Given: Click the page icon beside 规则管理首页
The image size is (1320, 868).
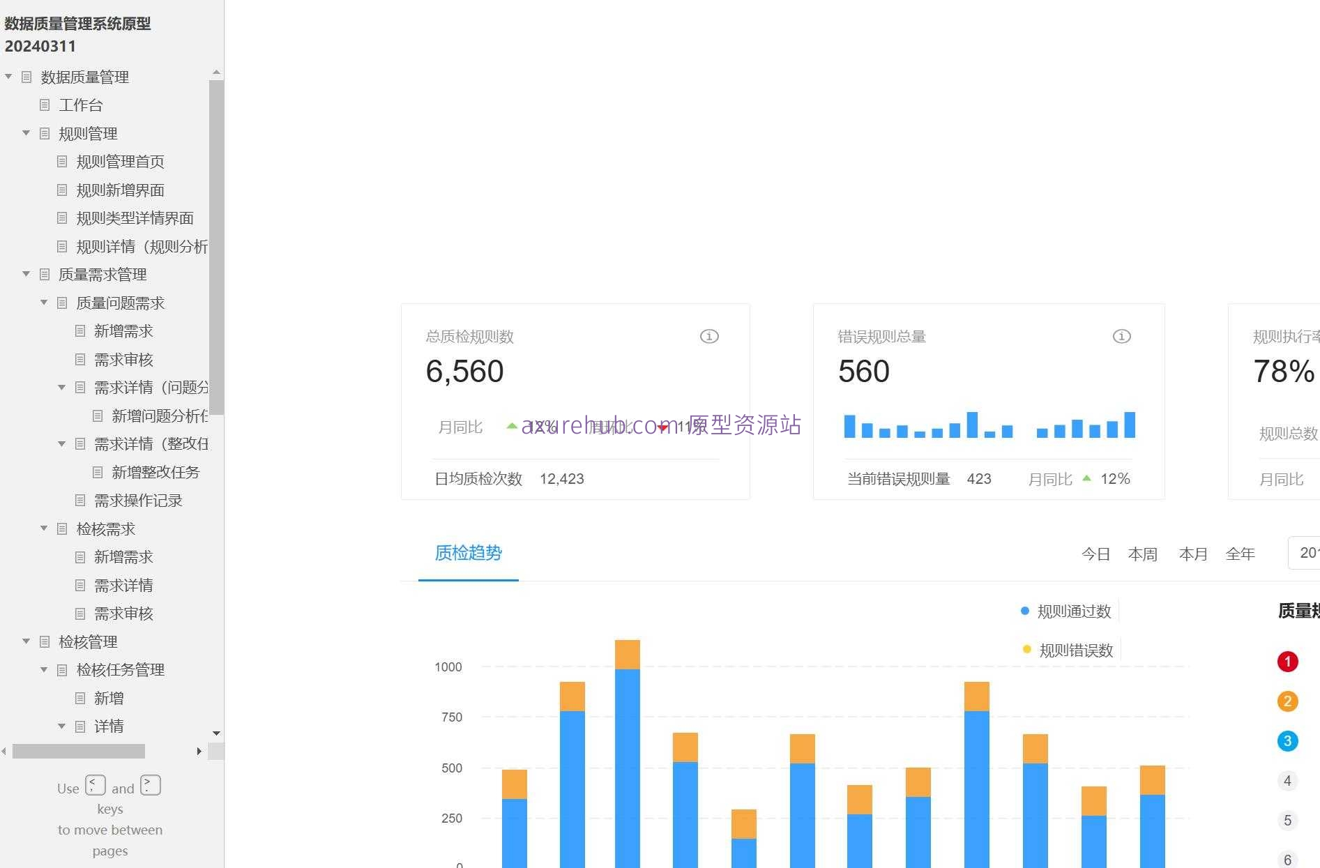Looking at the screenshot, I should click(x=62, y=161).
